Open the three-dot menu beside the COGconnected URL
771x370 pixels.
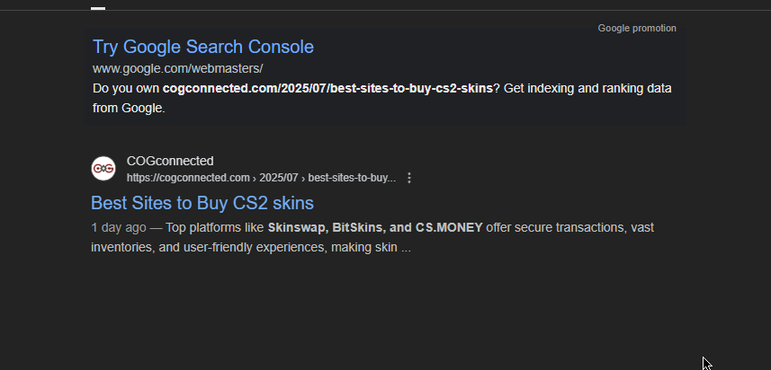pyautogui.click(x=409, y=178)
